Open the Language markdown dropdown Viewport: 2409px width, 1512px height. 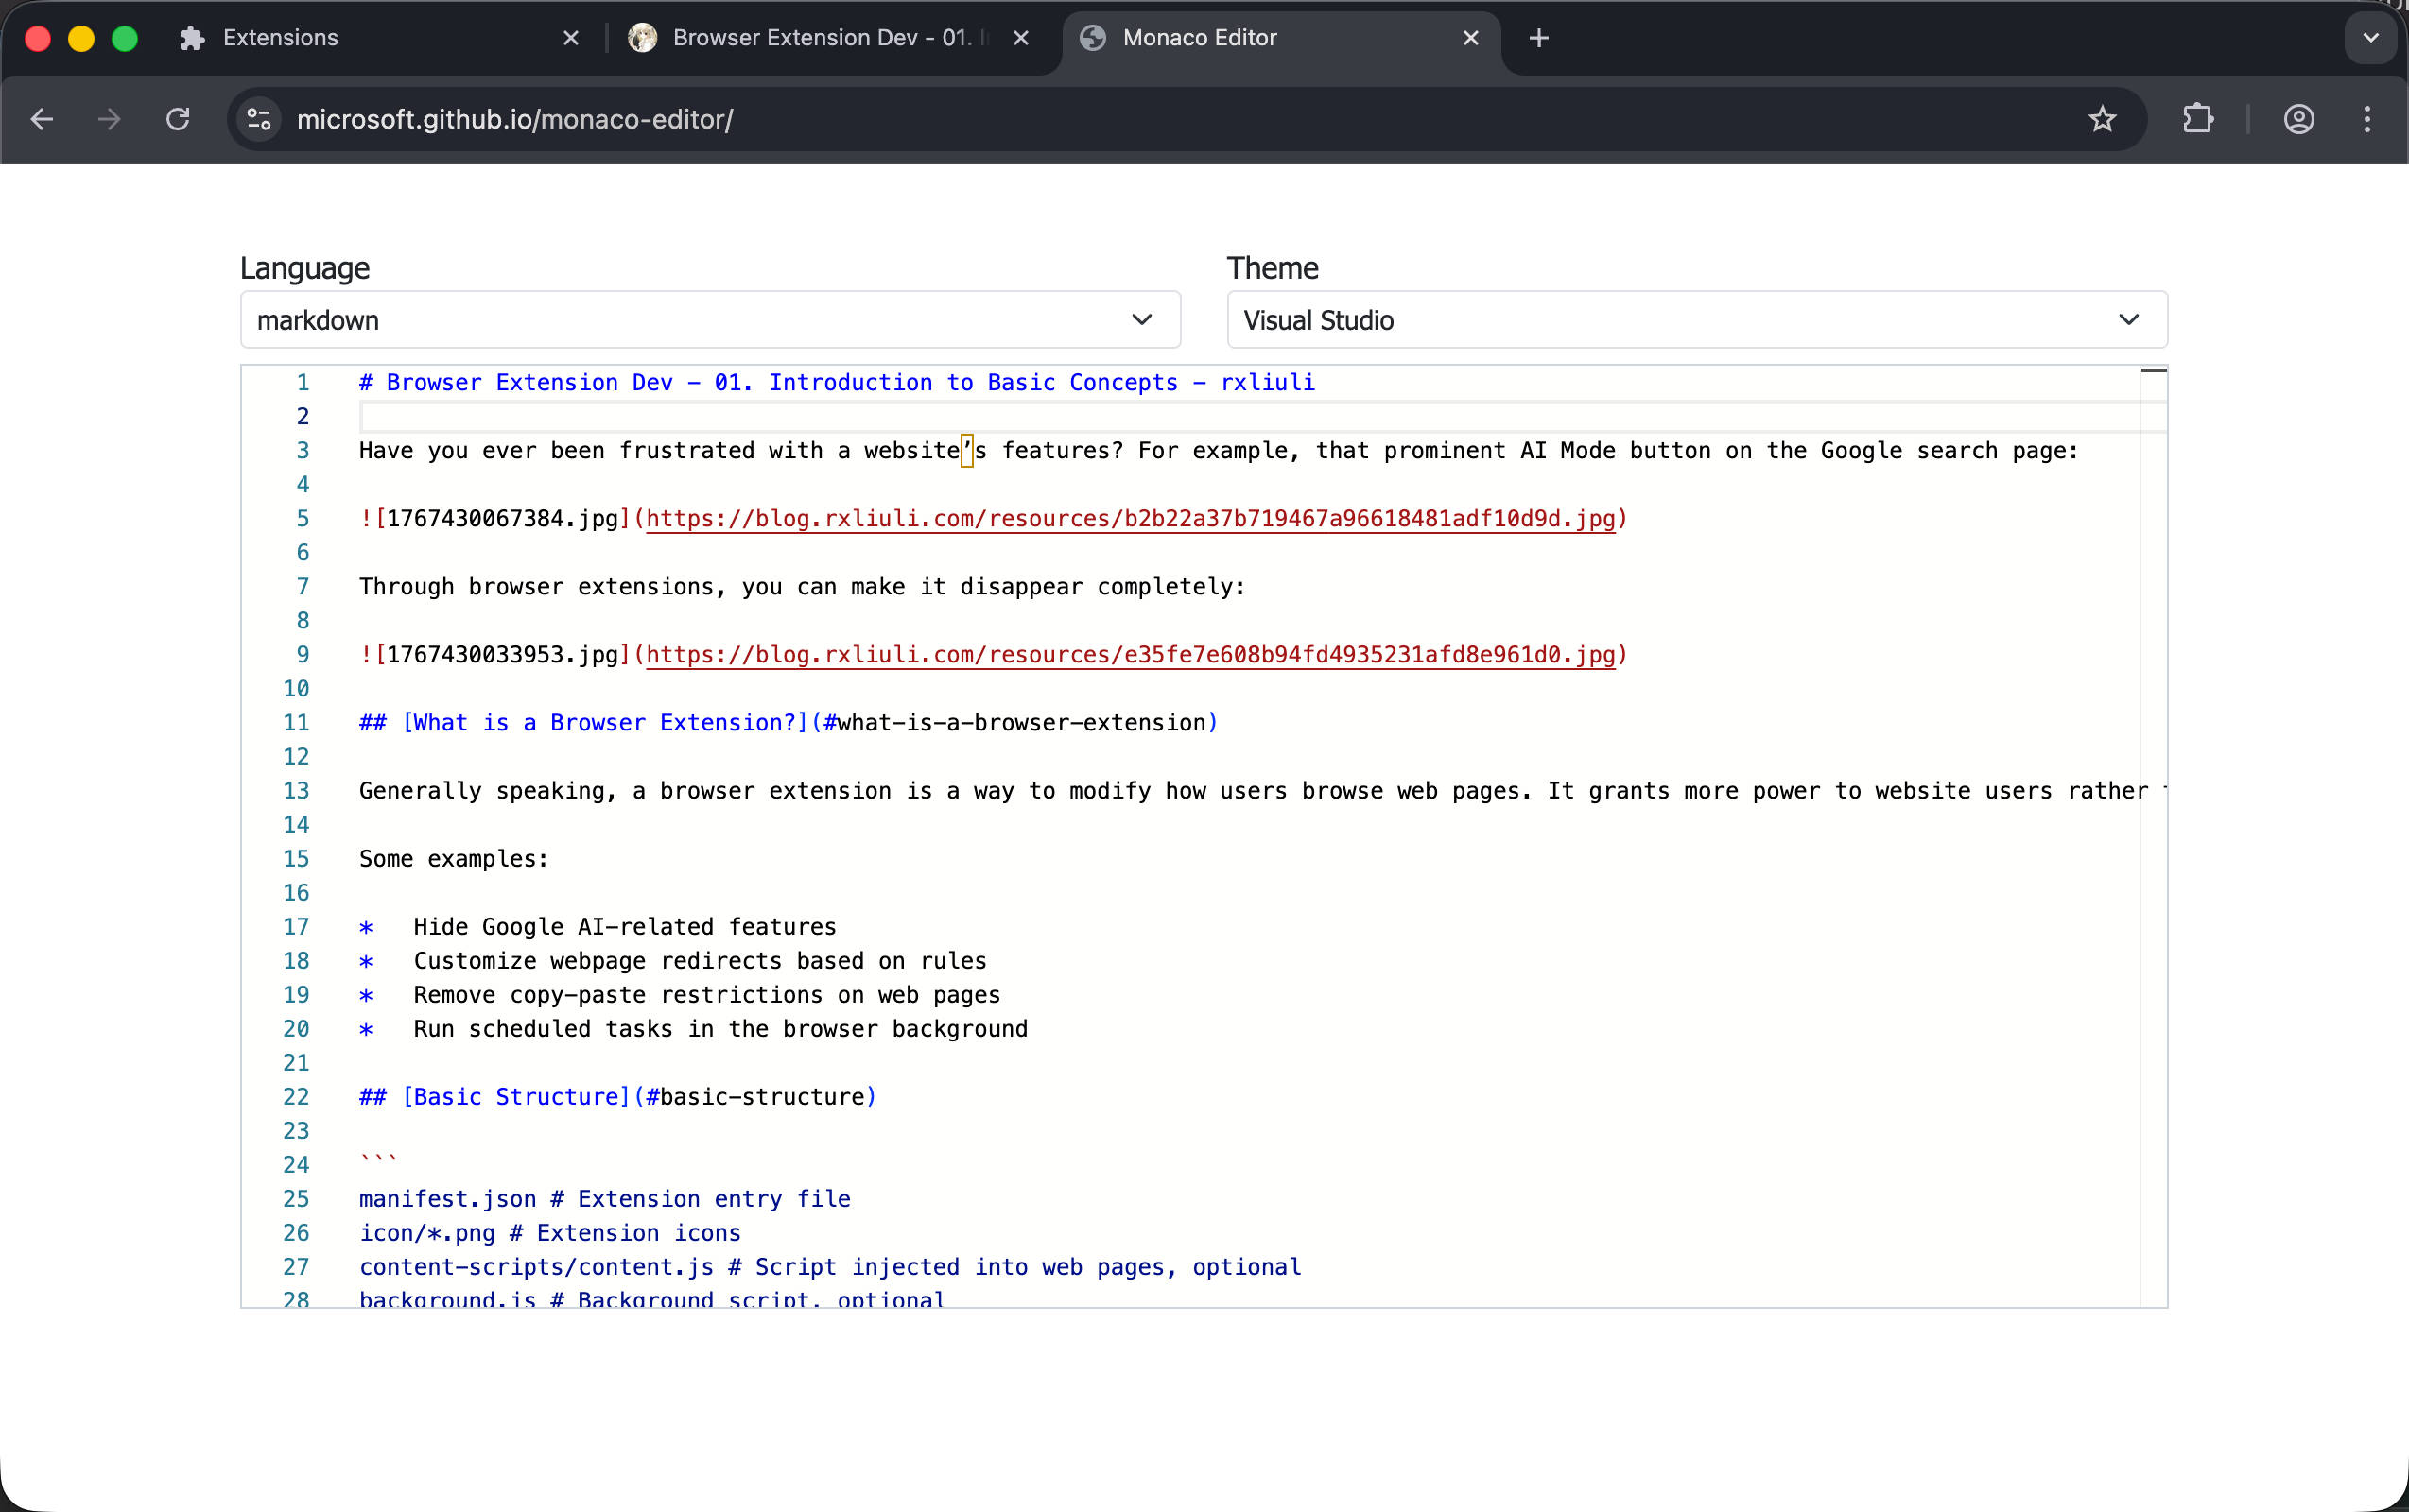[709, 320]
